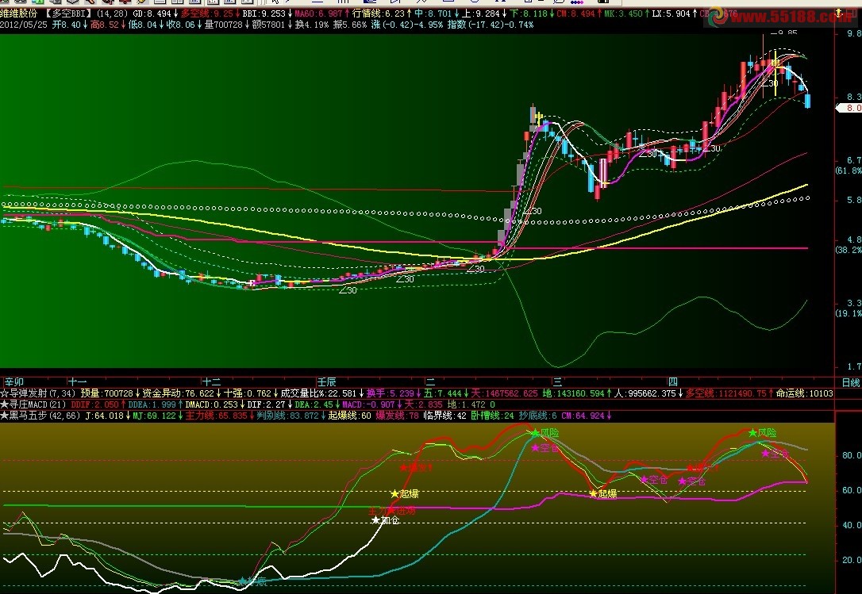The image size is (862, 594).
Task: Click the 三 month marker on time axis
Action: pos(557,381)
